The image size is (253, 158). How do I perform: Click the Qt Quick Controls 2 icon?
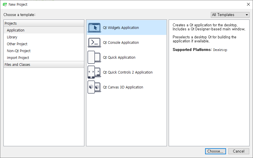pyautogui.click(x=94, y=72)
